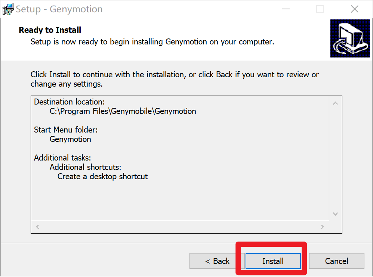This screenshot has width=373, height=277.
Task: Click the scroll right arrow in summary box
Action: [x=322, y=227]
